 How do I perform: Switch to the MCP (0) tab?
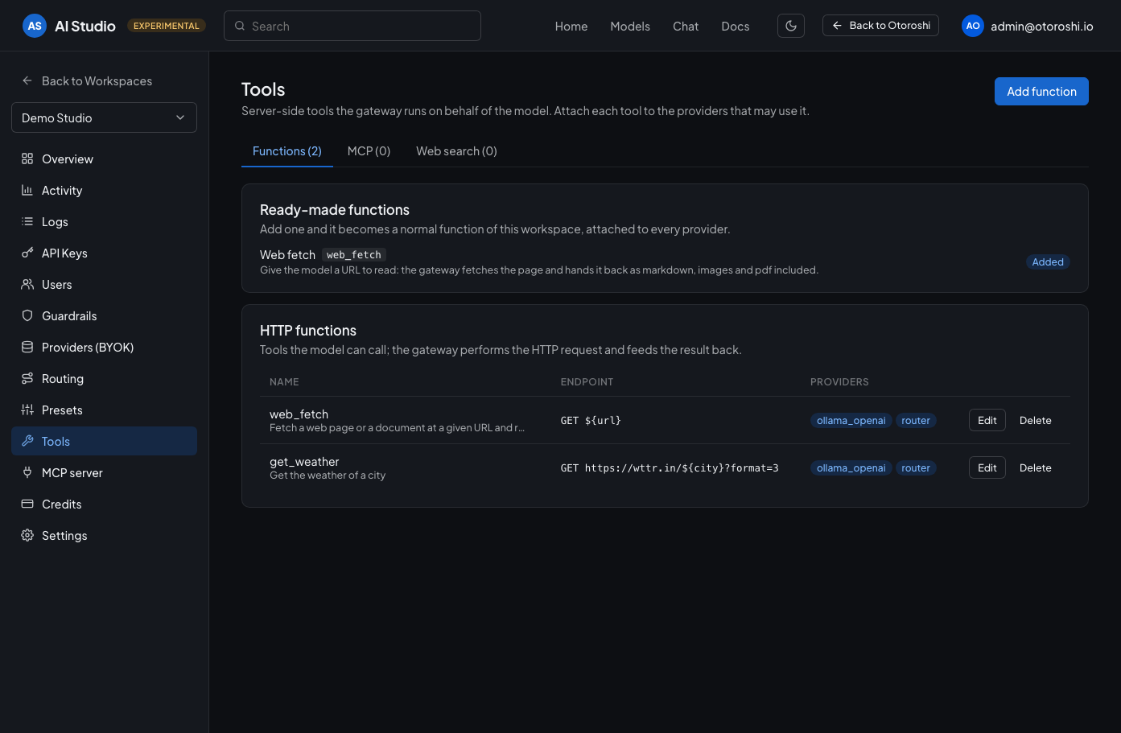tap(369, 151)
